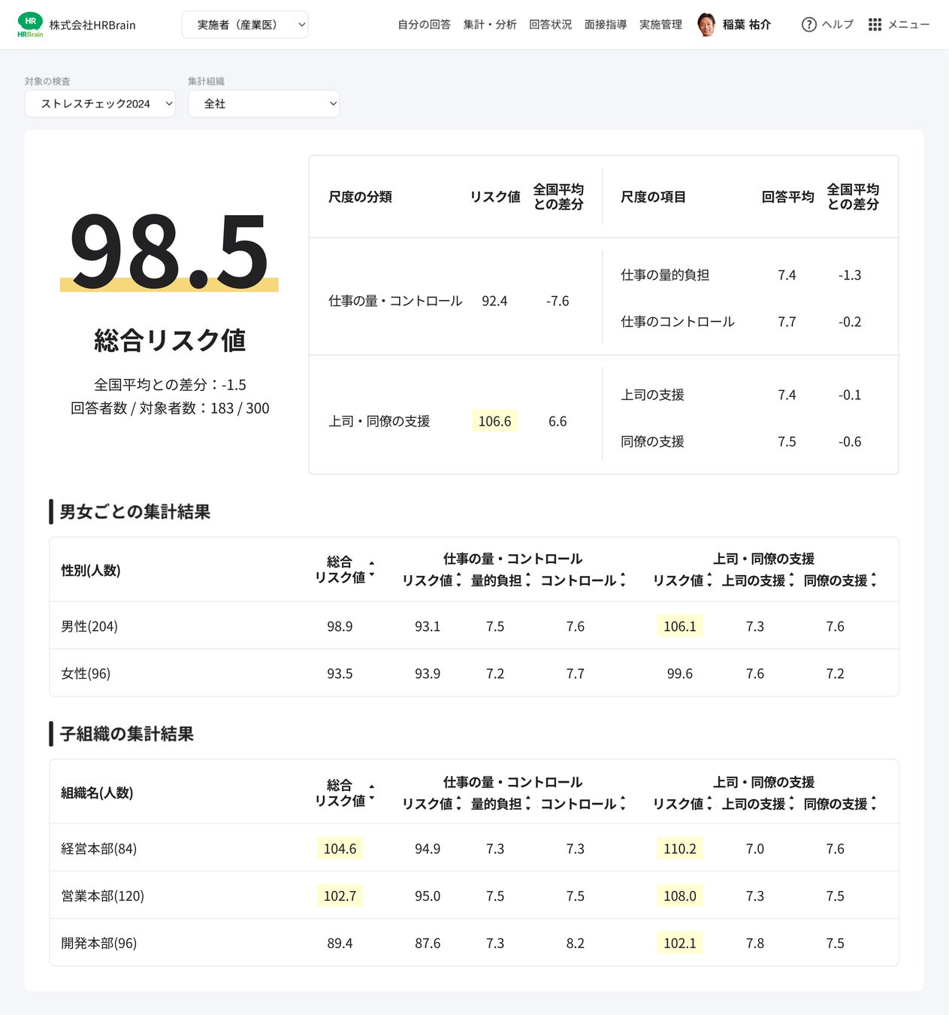Sort gender table by 総合リスク値
Image resolution: width=949 pixels, height=1015 pixels.
click(x=371, y=569)
